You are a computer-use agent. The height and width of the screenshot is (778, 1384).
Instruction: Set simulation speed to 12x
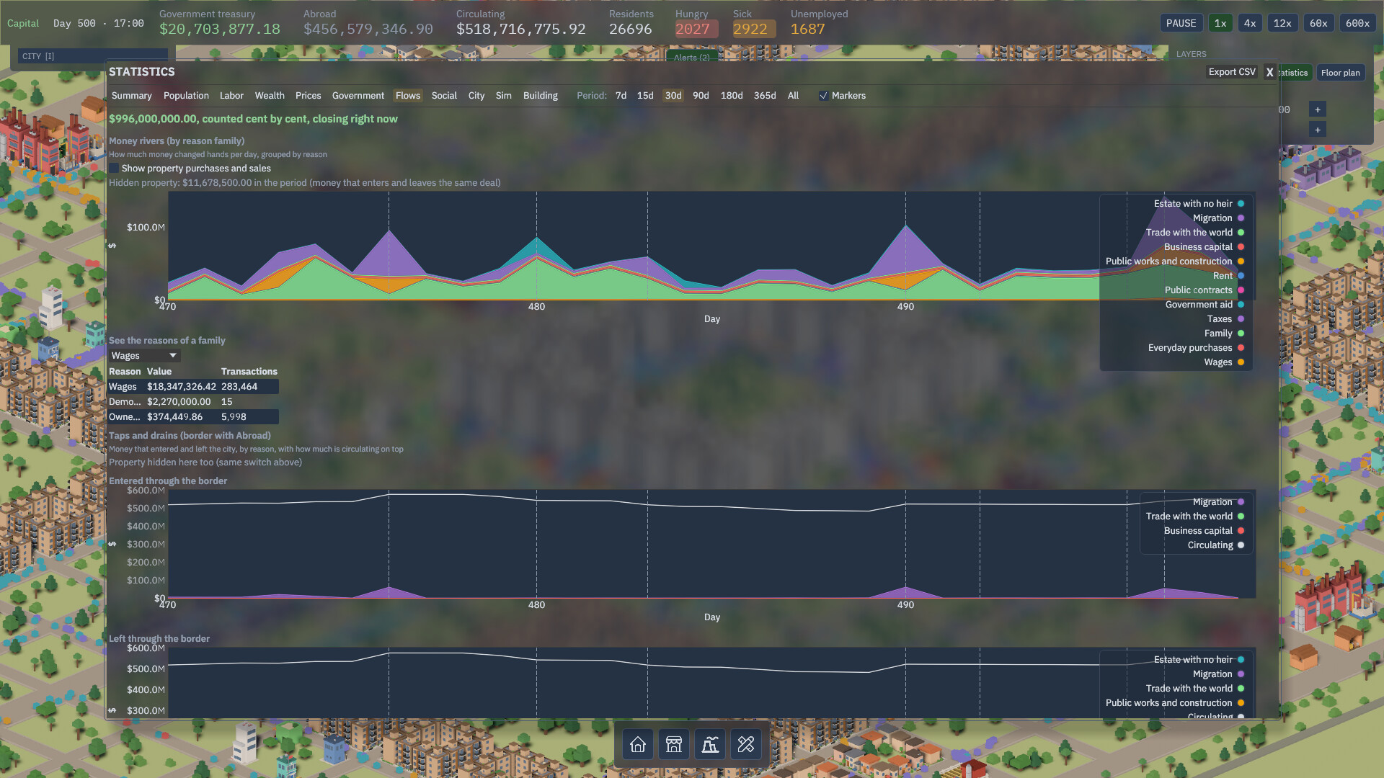(1282, 23)
